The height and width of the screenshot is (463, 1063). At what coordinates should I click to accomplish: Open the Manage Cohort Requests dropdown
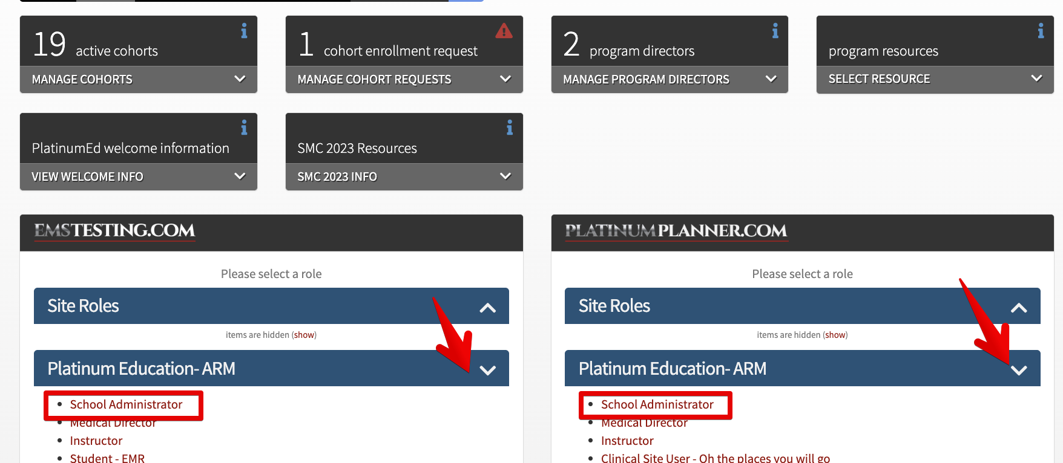click(x=404, y=79)
